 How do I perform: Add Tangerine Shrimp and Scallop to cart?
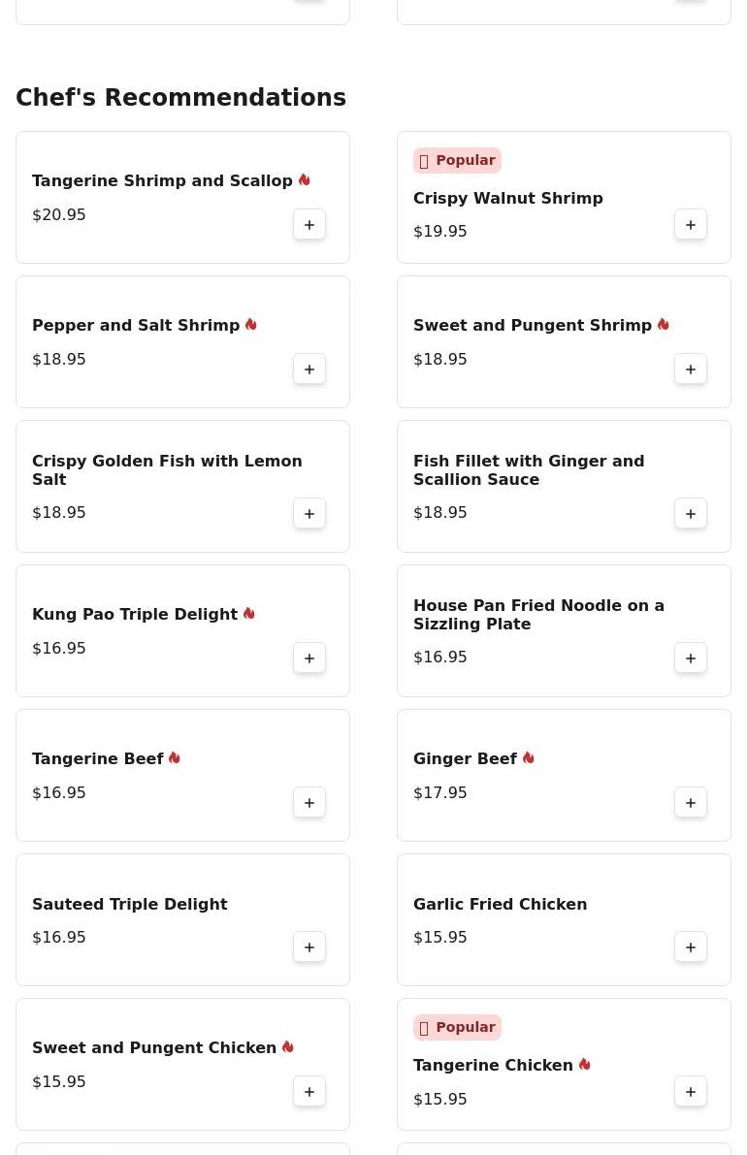309,225
